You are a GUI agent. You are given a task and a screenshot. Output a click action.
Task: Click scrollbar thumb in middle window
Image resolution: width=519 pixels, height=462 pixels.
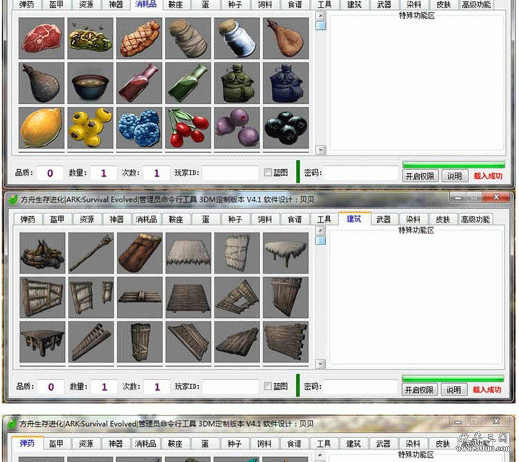click(x=320, y=240)
